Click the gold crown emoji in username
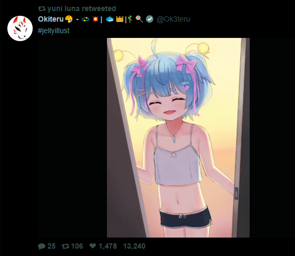Viewport: 295px width, 256px height. tap(120, 19)
